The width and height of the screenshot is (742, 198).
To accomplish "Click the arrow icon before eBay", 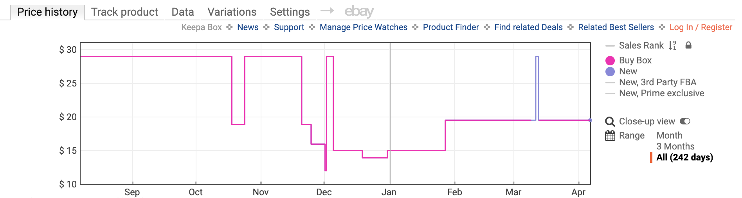I will [x=327, y=11].
